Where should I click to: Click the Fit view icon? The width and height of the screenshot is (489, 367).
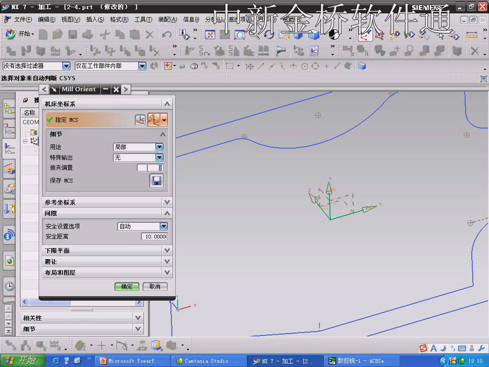click(210, 34)
